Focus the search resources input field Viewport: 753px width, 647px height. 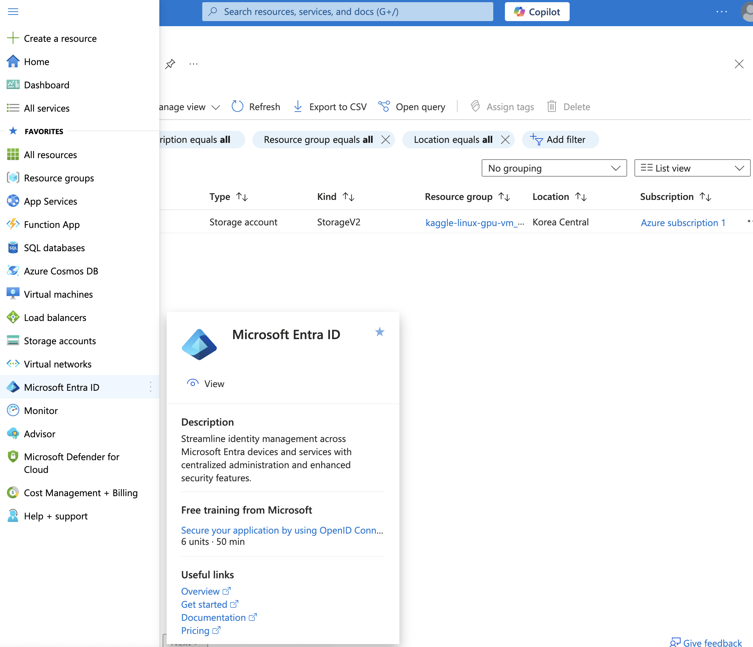(x=347, y=12)
